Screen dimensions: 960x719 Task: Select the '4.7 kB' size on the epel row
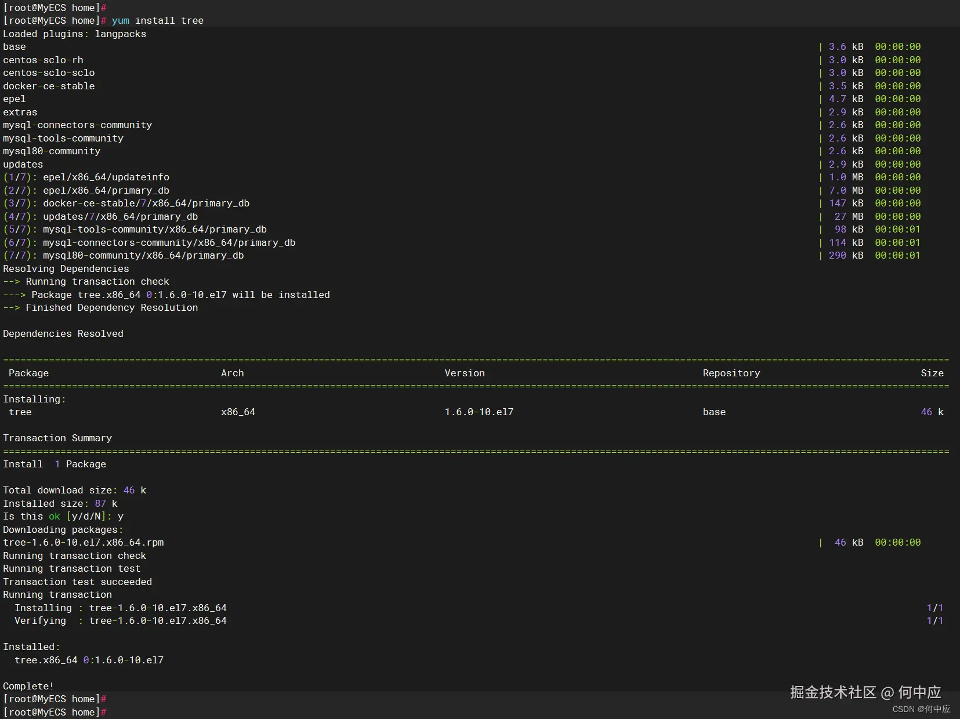846,99
